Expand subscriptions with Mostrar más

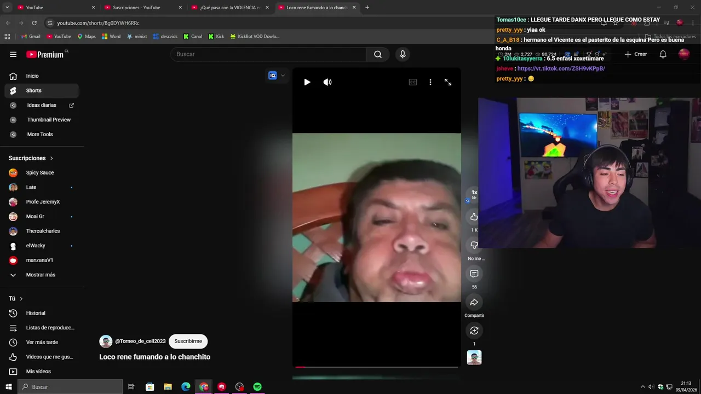point(42,275)
